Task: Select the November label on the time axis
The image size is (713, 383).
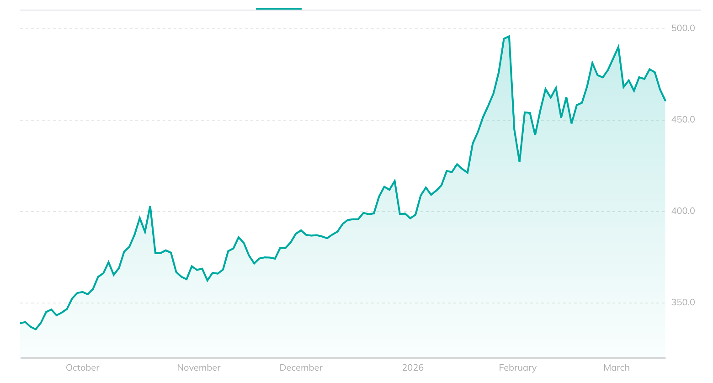Action: click(x=199, y=368)
